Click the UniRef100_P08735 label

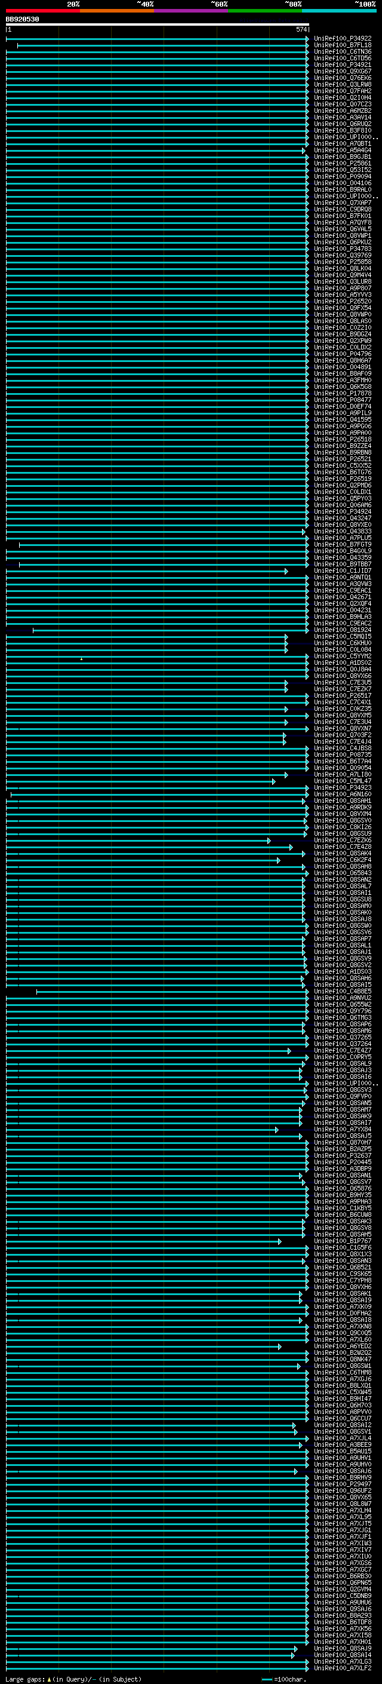pyautogui.click(x=342, y=755)
